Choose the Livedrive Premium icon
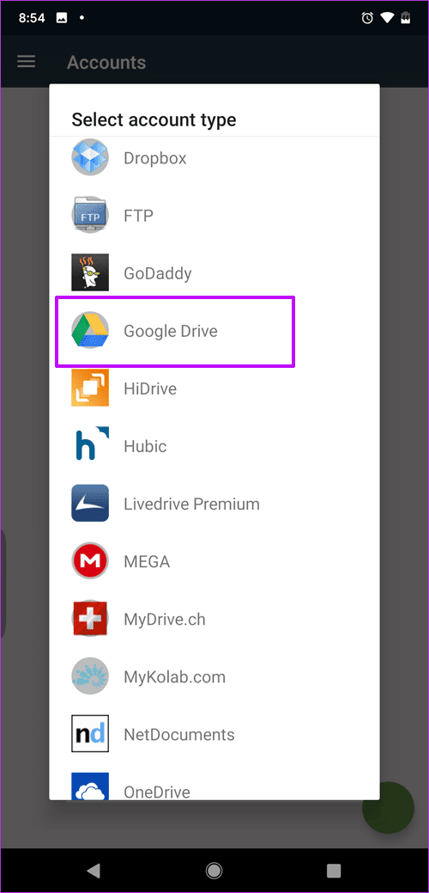 tap(90, 504)
